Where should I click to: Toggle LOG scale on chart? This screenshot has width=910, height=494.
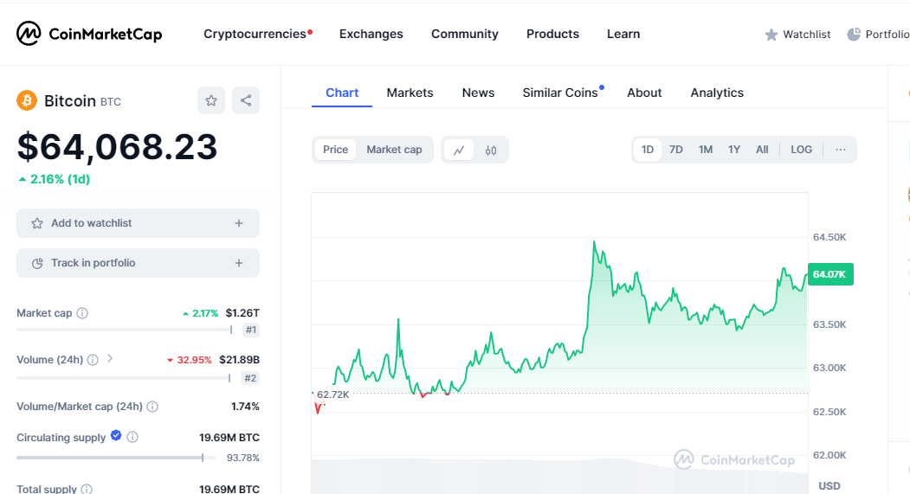point(802,150)
